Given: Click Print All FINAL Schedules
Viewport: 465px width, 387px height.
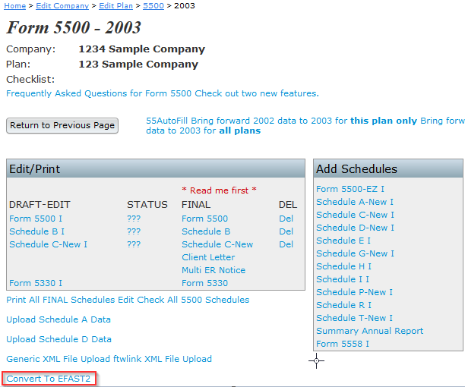Looking at the screenshot, I should click(x=61, y=300).
